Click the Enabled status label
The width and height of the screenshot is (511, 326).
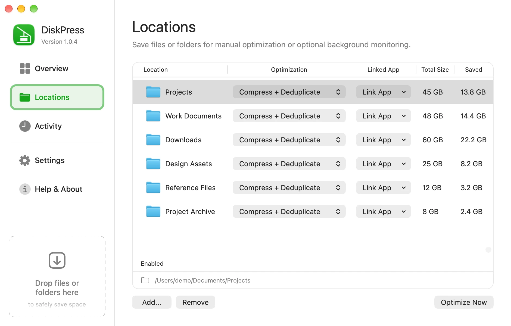pyautogui.click(x=152, y=264)
